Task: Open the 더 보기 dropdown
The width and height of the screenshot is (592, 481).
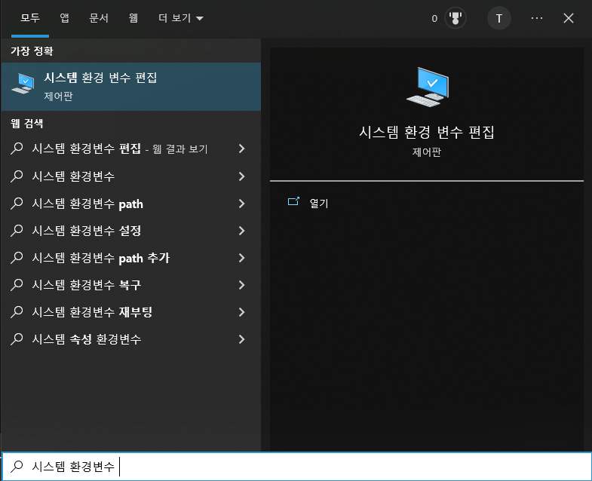Action: point(181,18)
